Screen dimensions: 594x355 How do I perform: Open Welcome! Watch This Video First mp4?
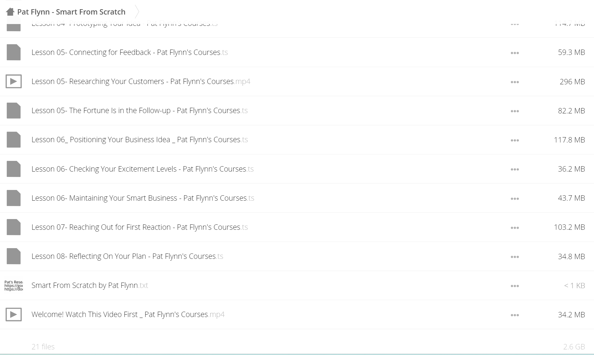[128, 314]
